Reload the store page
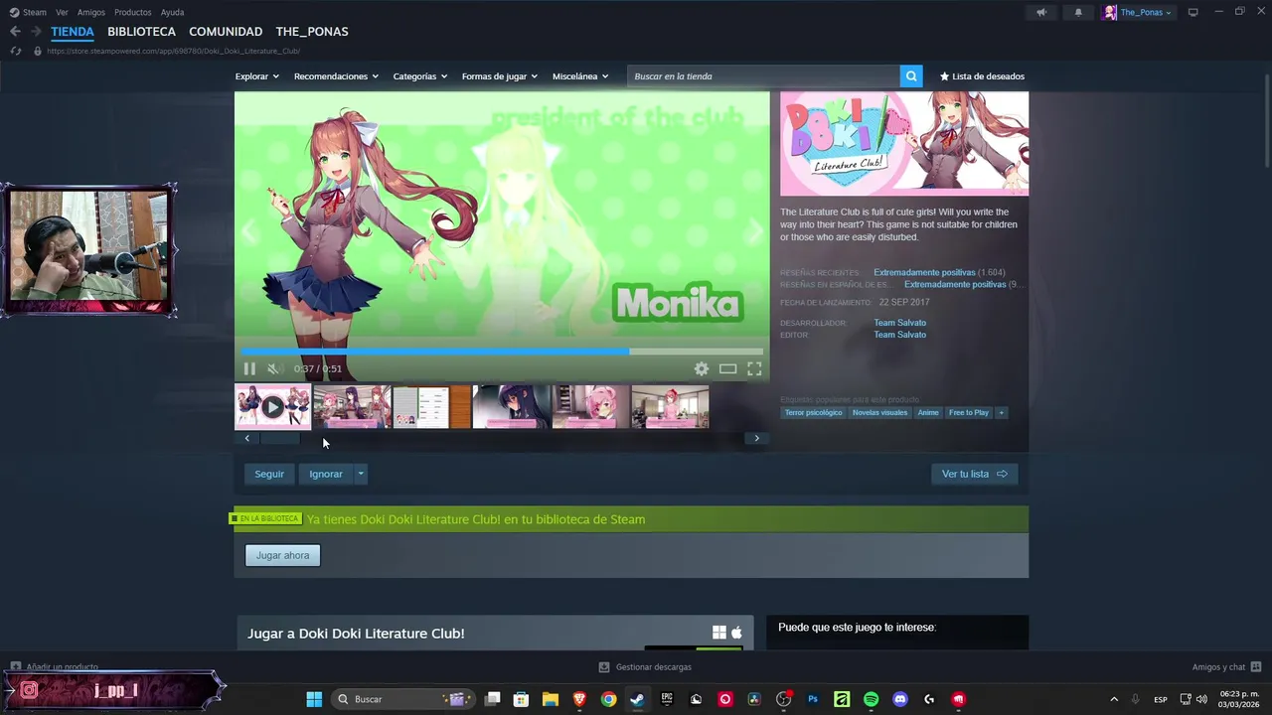Image resolution: width=1272 pixels, height=715 pixels. pyautogui.click(x=16, y=51)
